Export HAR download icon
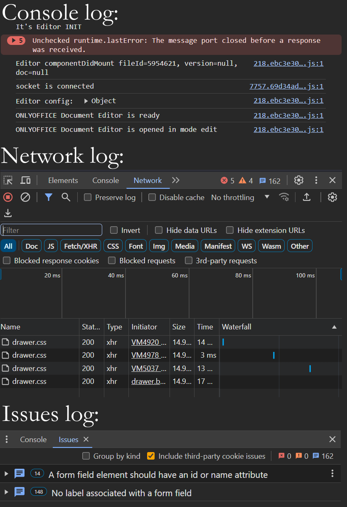Viewport: 347px width, 507px height. coord(8,213)
